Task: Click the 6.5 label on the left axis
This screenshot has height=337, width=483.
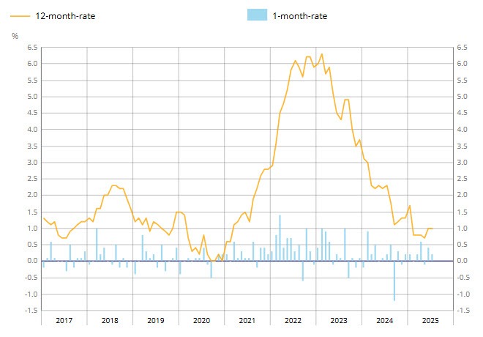Action: click(x=32, y=48)
